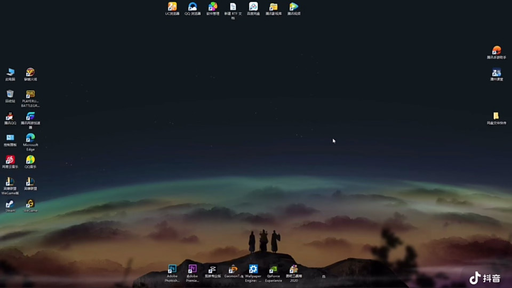Select the League of Legends WeGame版 shortcut

tap(10, 186)
